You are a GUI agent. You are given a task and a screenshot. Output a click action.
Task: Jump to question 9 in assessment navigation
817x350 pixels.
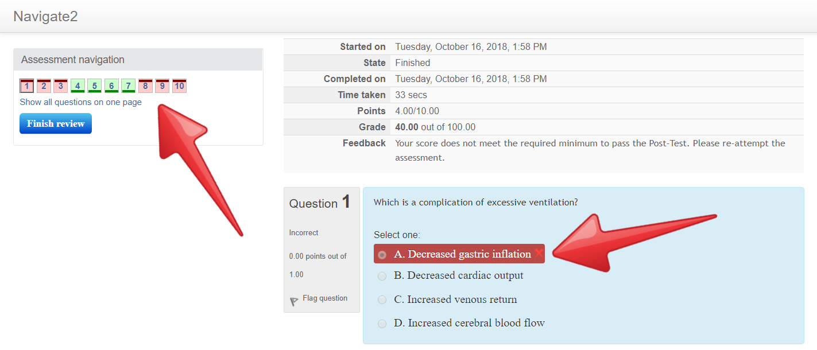point(162,85)
